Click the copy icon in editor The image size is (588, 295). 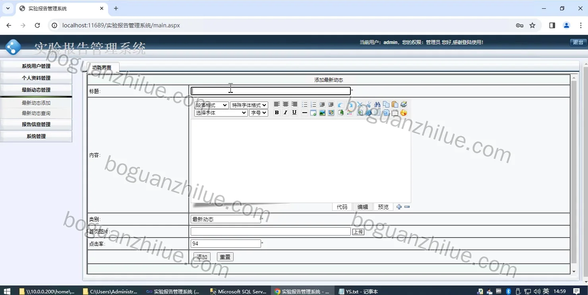point(386,104)
